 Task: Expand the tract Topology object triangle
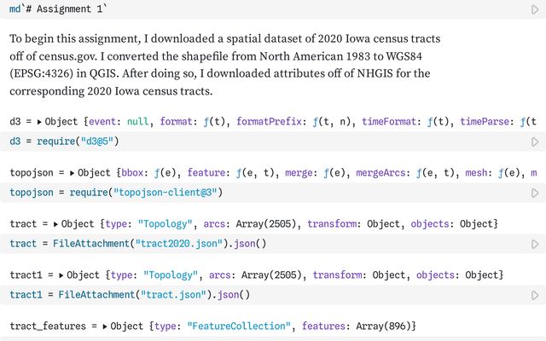point(55,224)
